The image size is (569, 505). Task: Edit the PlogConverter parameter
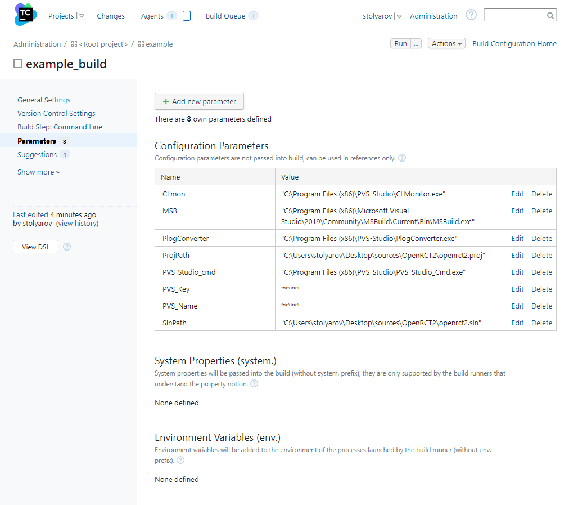point(517,238)
